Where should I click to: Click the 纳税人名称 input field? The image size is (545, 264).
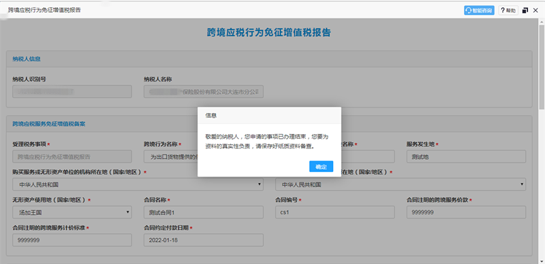(203, 92)
